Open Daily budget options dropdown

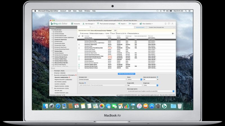[151, 91]
